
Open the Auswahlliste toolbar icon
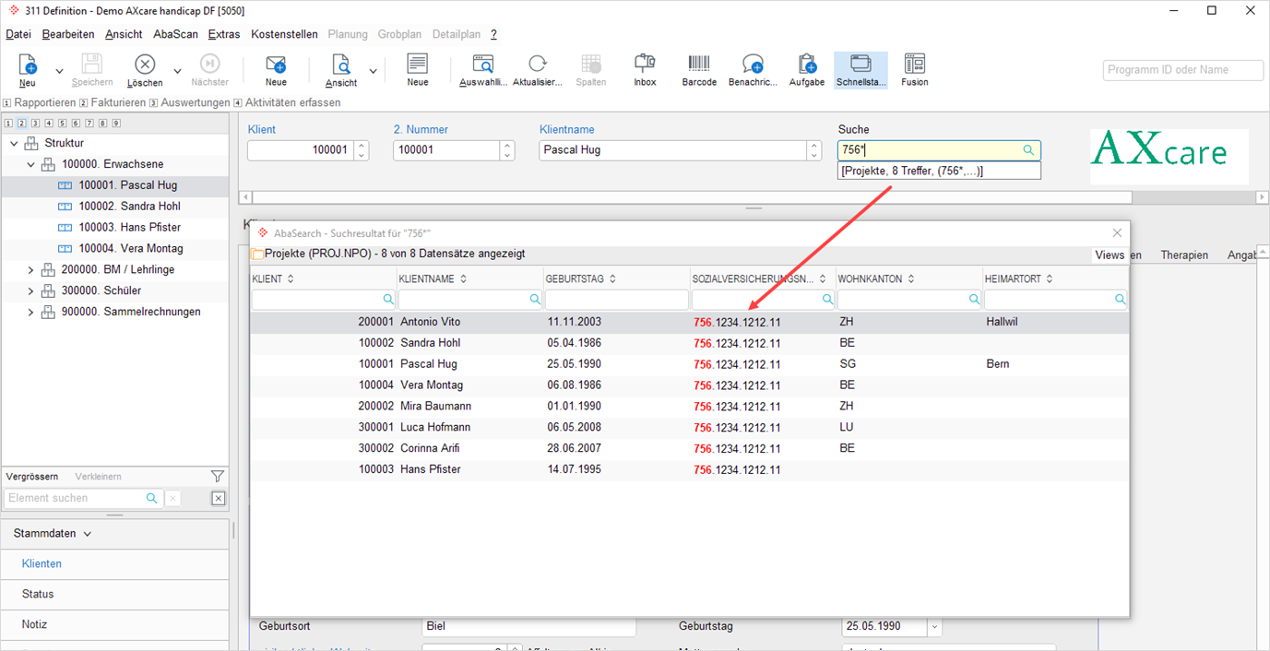(483, 65)
